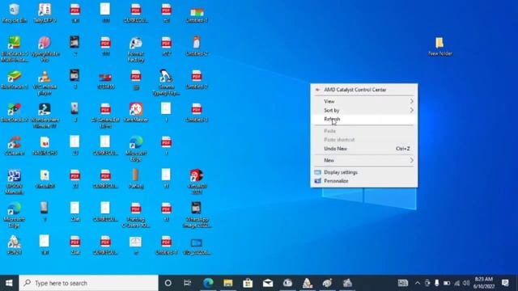
Task: Open the taskbar clock and date
Action: coord(484,283)
